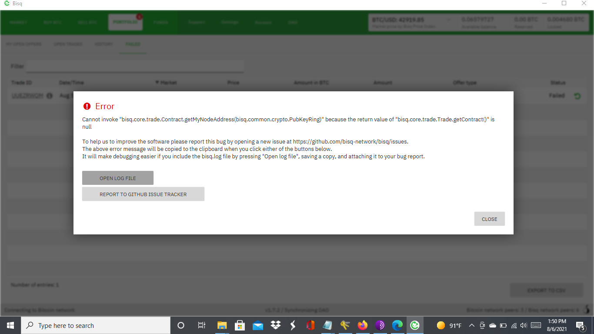Click the 'Cannot invoke' error message text
The width and height of the screenshot is (594, 334).
click(289, 123)
